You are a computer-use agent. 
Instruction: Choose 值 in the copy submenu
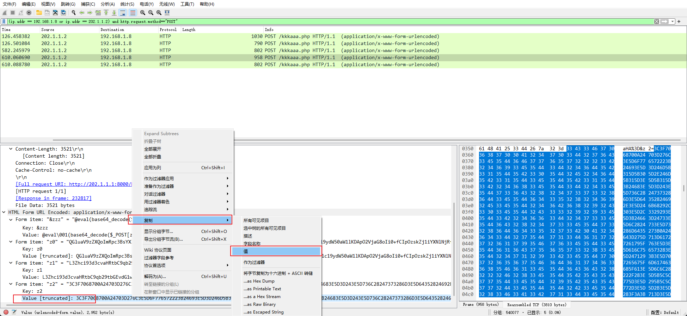click(x=276, y=251)
